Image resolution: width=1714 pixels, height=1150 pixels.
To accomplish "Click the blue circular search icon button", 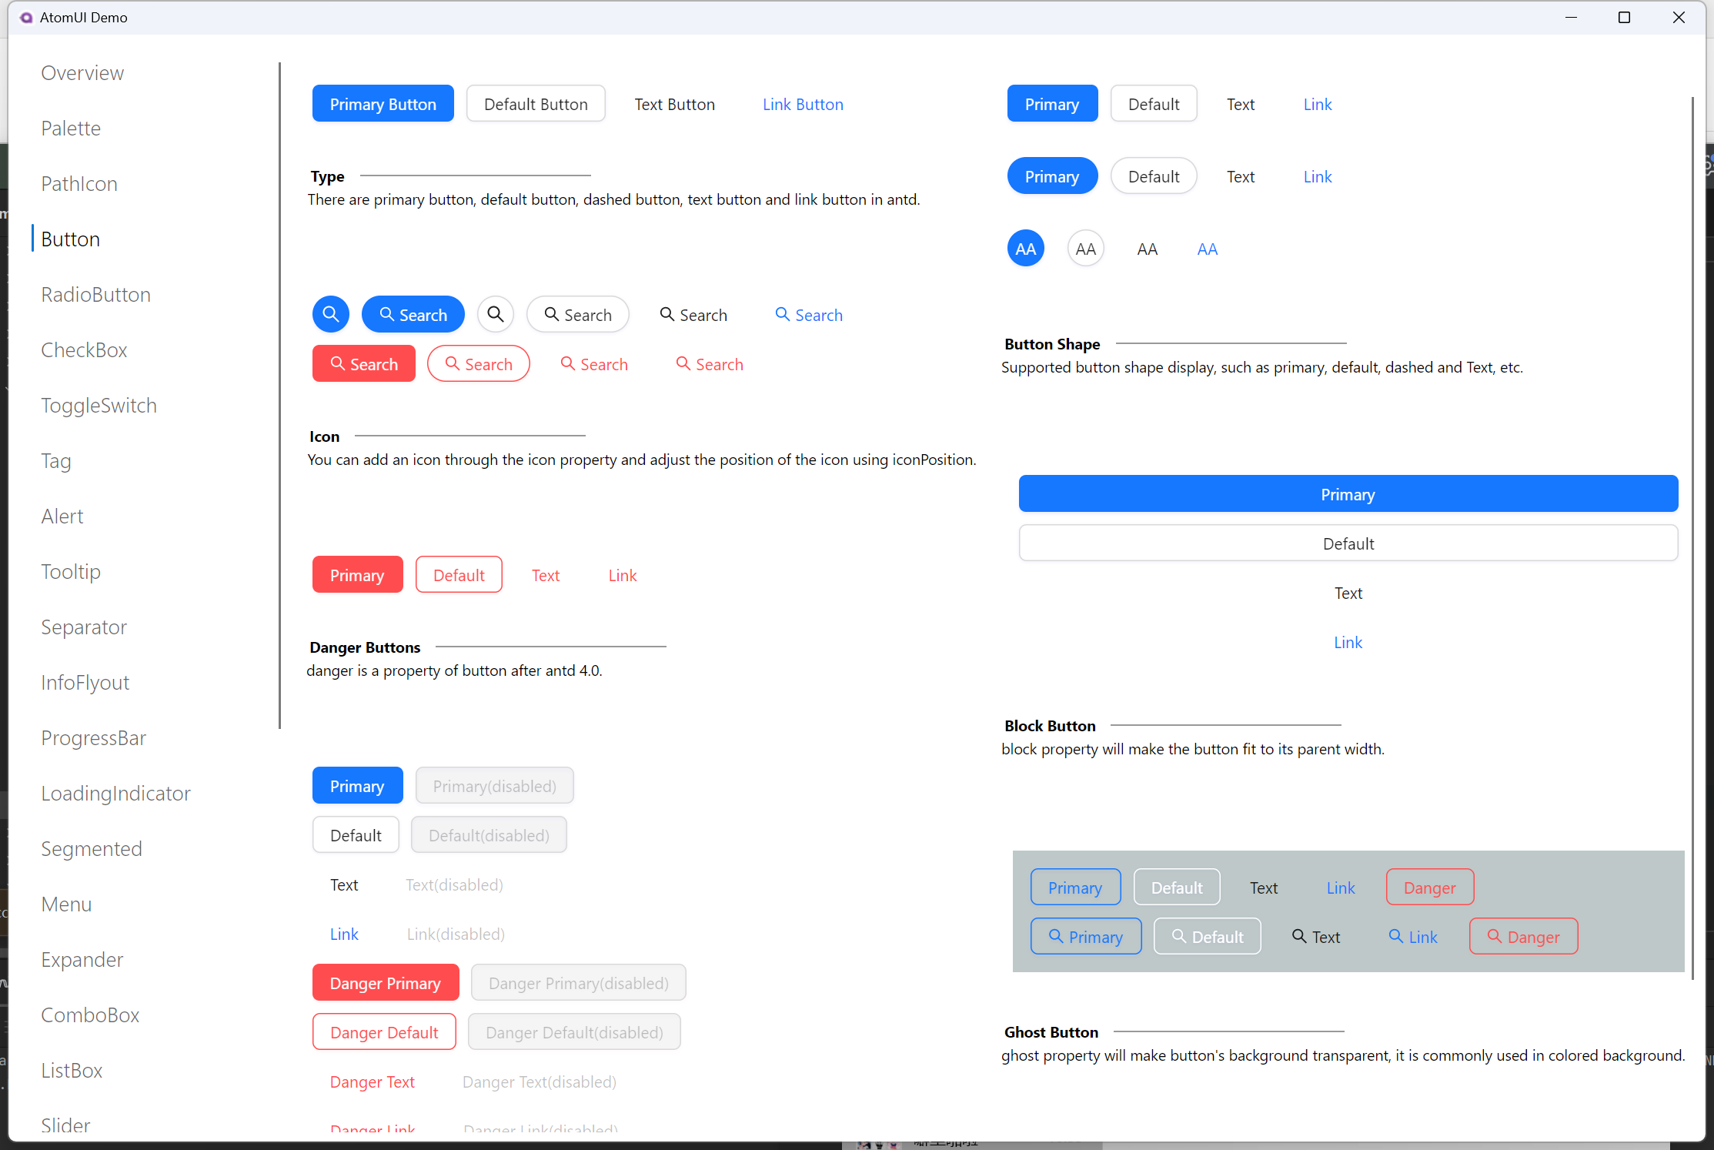I will (x=331, y=314).
